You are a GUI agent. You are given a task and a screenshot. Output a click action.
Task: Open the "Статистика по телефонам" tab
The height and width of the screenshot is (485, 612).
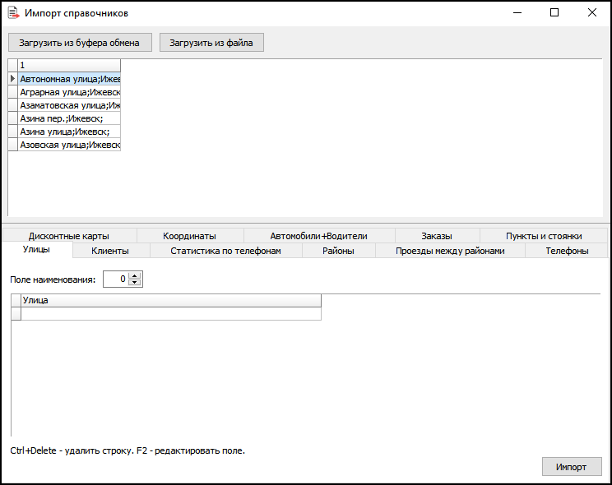(225, 251)
